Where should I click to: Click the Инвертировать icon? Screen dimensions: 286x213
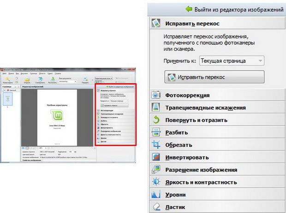(155, 158)
